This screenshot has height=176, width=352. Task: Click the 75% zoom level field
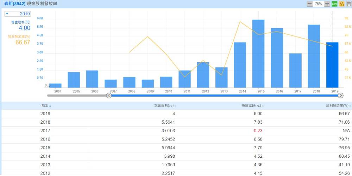[x=318, y=4]
